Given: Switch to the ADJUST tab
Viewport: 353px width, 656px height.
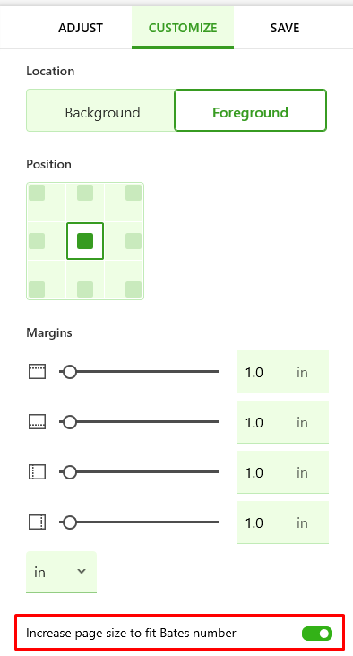Looking at the screenshot, I should click(81, 28).
